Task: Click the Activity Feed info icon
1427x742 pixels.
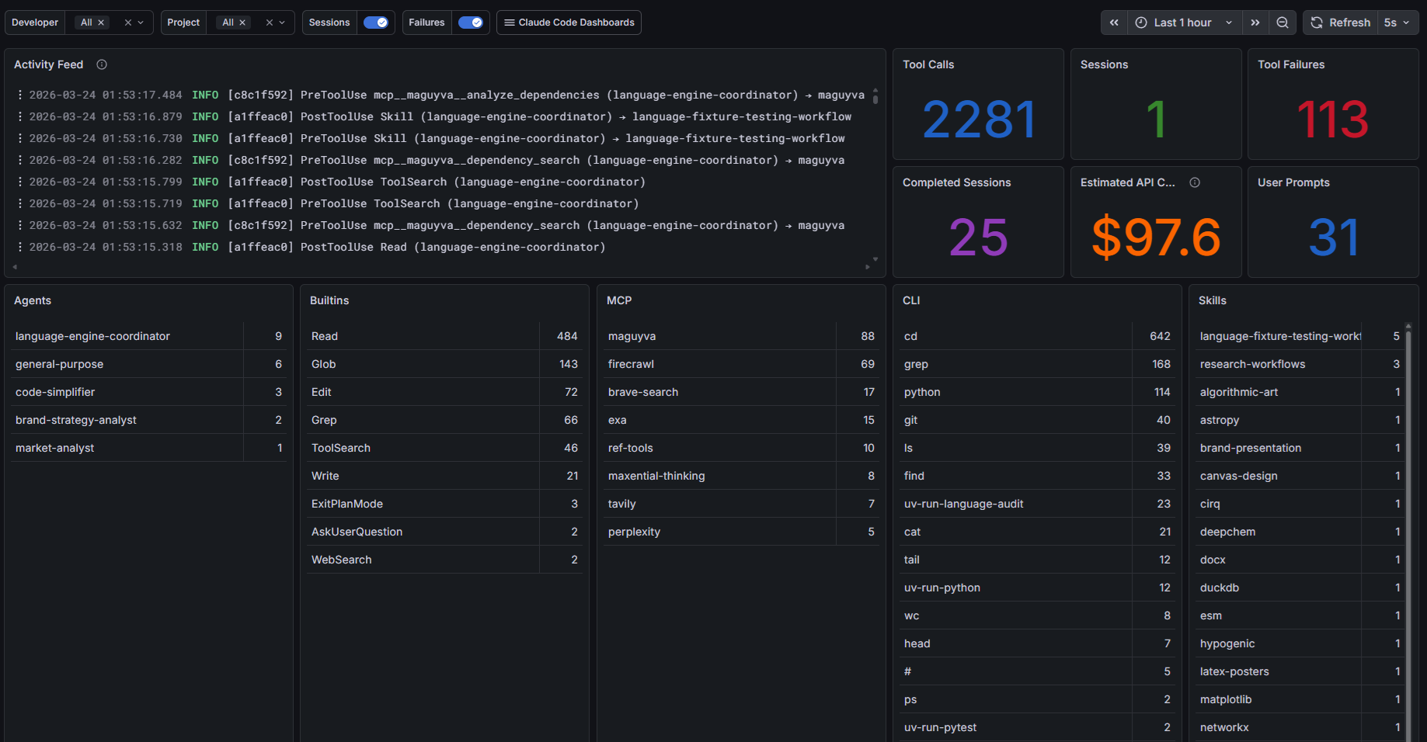Action: [x=102, y=64]
